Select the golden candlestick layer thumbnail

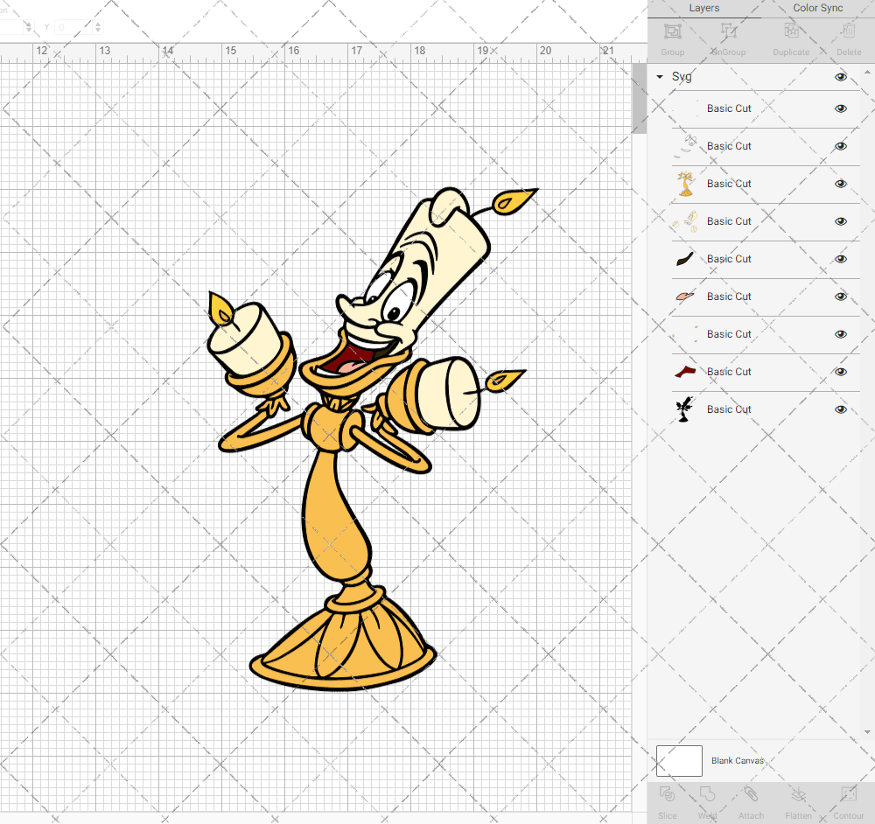[685, 184]
